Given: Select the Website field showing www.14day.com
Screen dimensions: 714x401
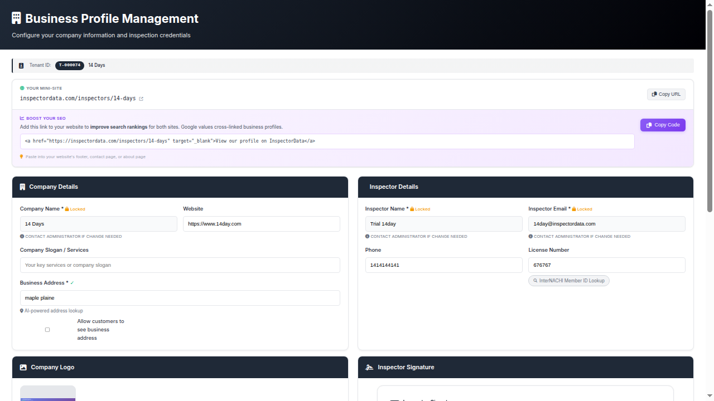Looking at the screenshot, I should pos(261,223).
